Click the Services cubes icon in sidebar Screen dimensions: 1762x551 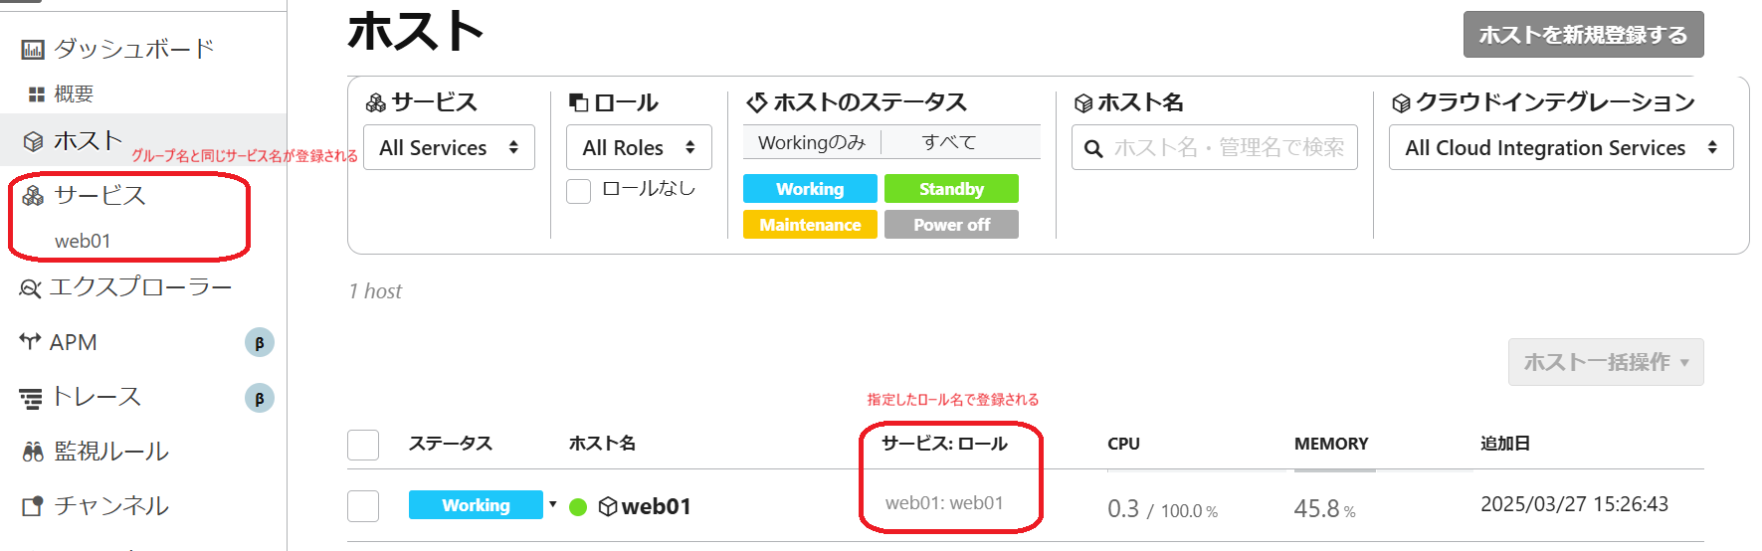(33, 196)
